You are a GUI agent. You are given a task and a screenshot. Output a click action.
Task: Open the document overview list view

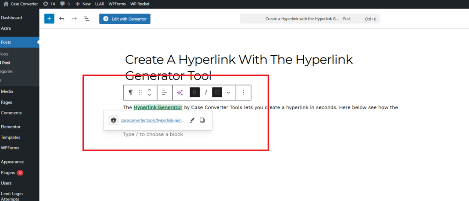87,18
